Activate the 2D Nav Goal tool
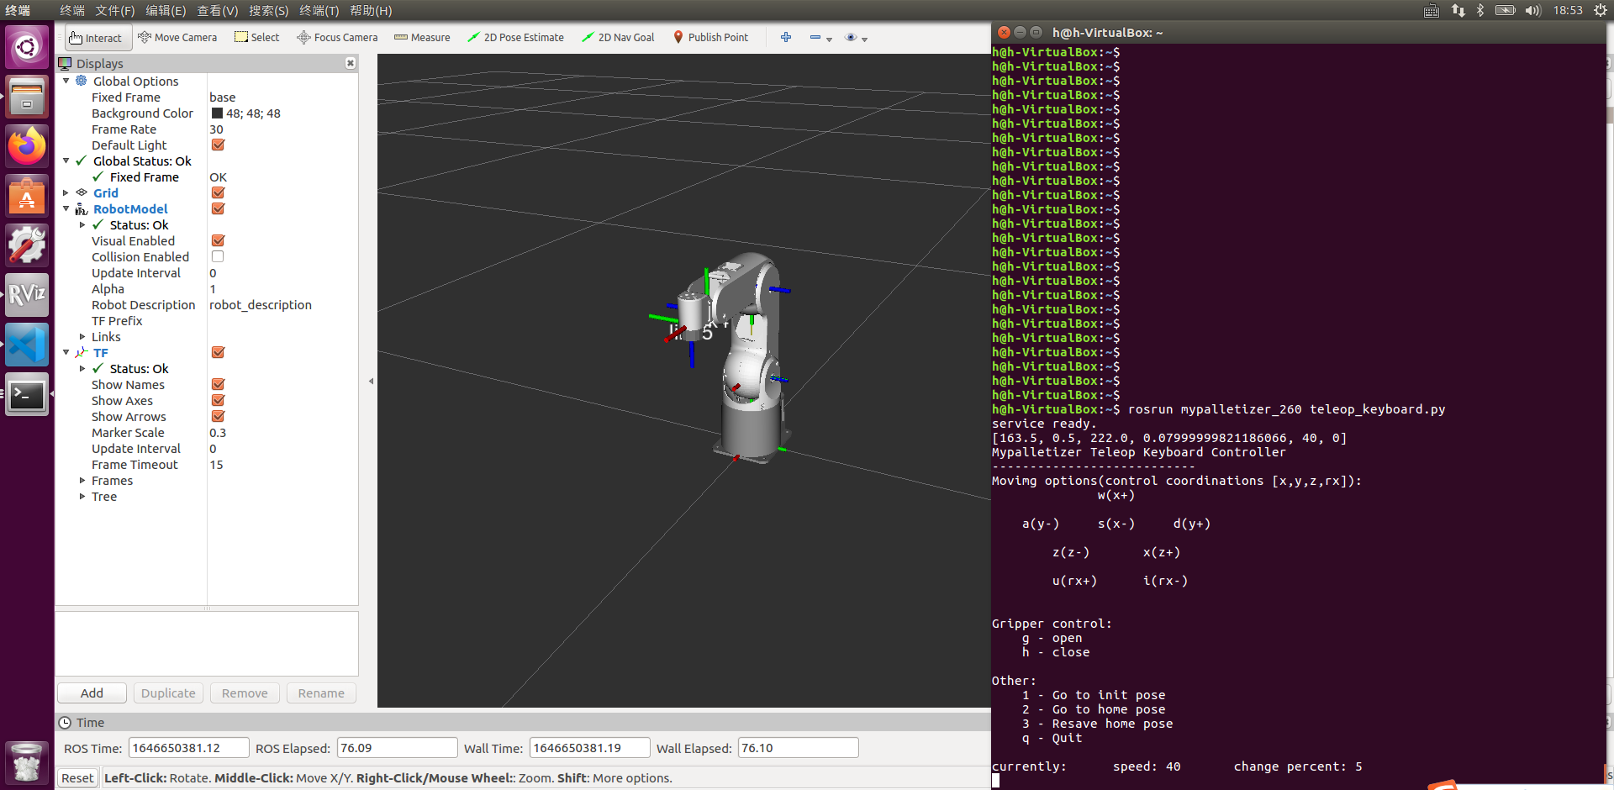1614x790 pixels. pos(618,38)
